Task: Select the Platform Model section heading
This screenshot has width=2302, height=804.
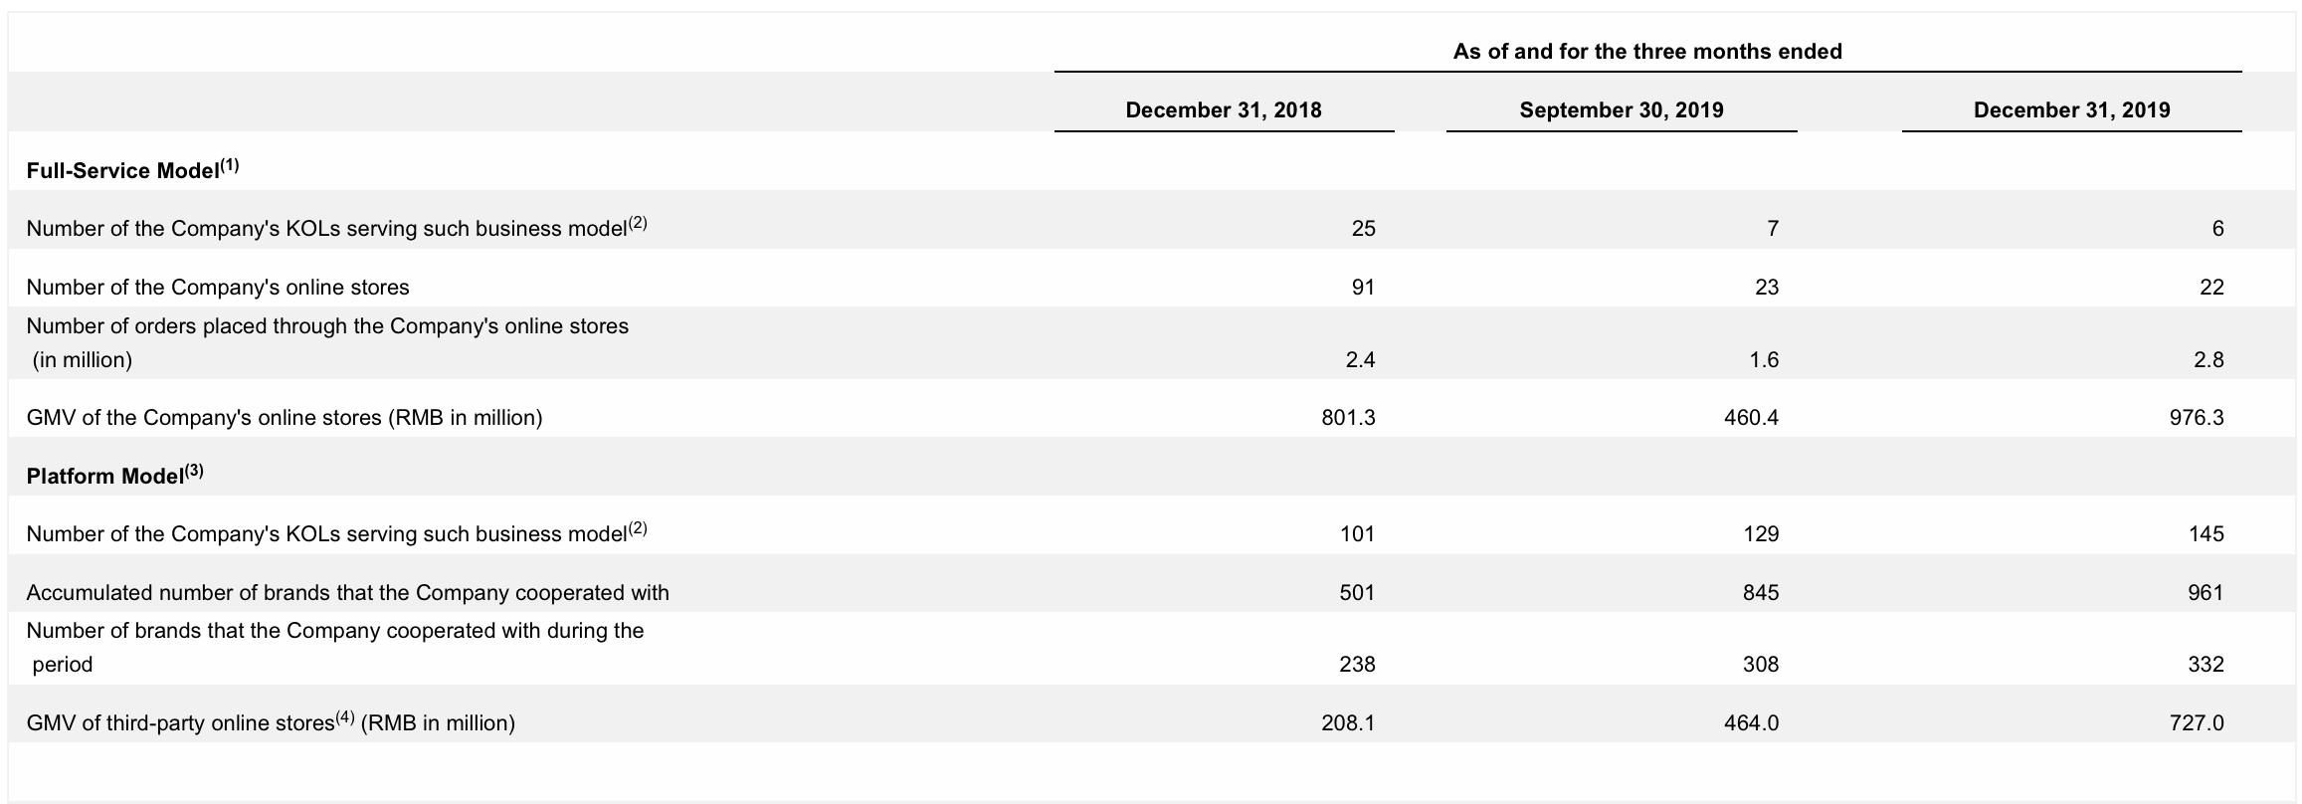Action: [x=114, y=475]
